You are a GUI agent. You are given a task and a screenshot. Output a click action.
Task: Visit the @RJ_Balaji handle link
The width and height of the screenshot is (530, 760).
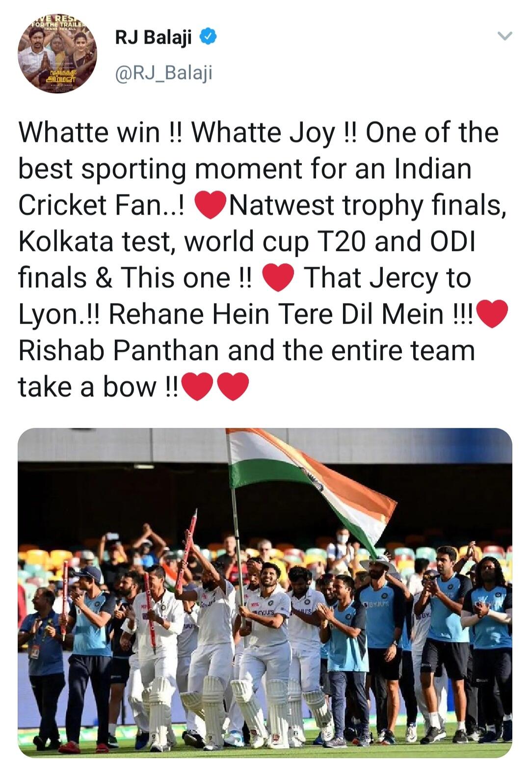[x=163, y=73]
